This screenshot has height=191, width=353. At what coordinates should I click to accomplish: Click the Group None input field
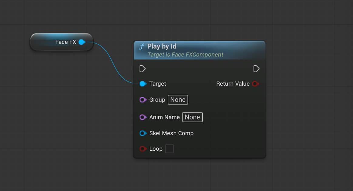(x=178, y=100)
